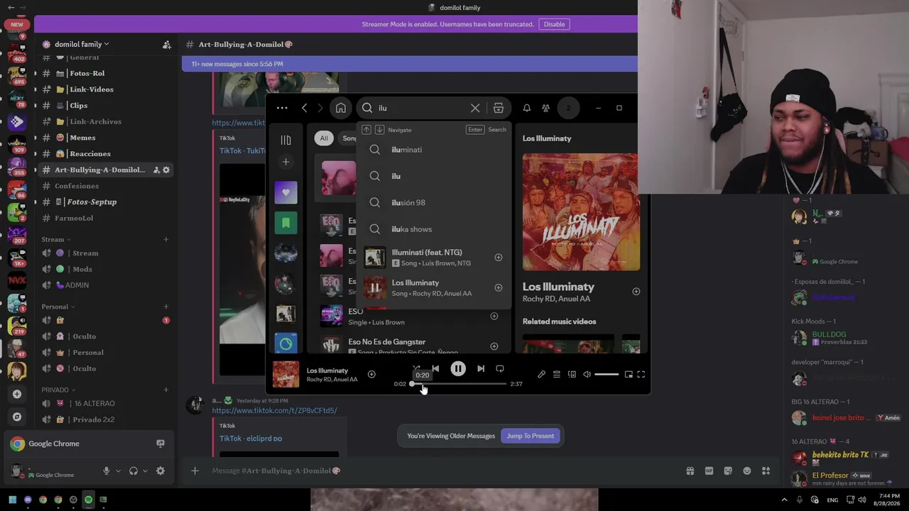Go to previous track in Spotify
909x511 pixels.
[x=435, y=368]
